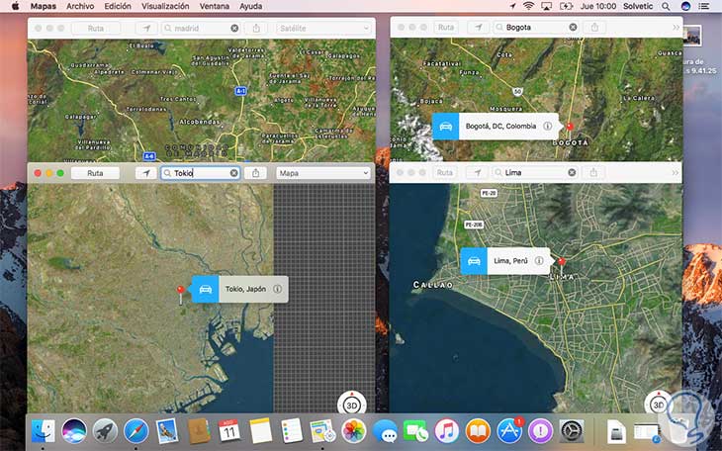The width and height of the screenshot is (722, 451).
Task: Click Ruta button in Bogota window
Action: pos(446,28)
